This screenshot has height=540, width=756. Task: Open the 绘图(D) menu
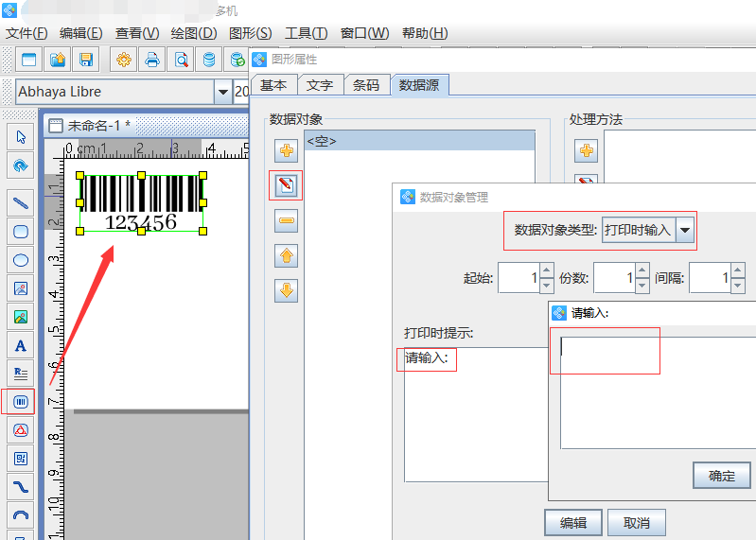tap(194, 33)
